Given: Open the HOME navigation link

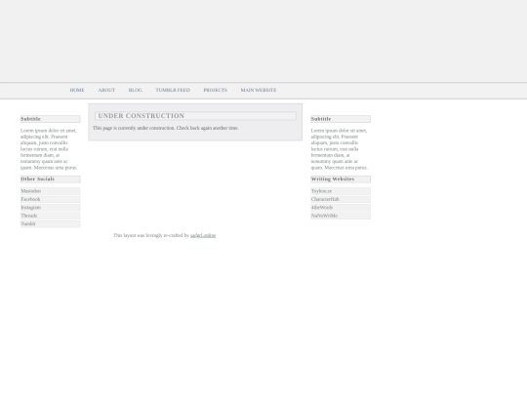Looking at the screenshot, I should 77,90.
